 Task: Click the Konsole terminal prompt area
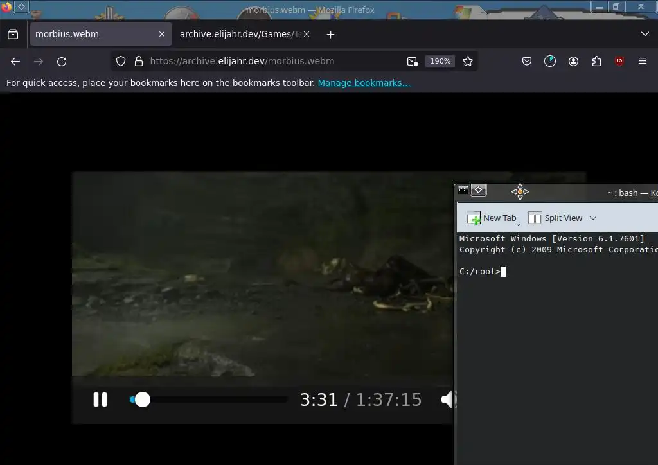[x=558, y=348]
